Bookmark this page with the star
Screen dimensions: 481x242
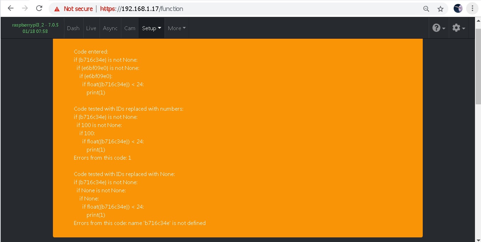click(x=441, y=9)
